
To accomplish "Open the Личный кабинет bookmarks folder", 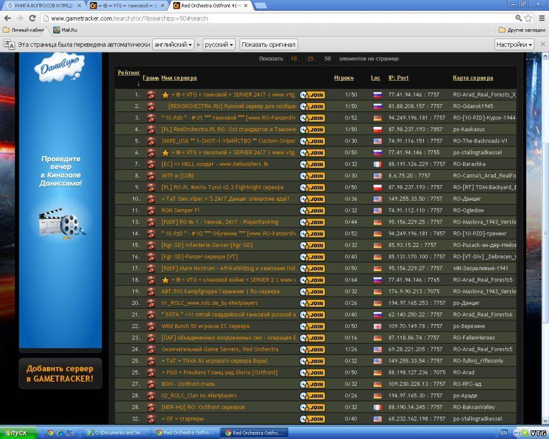I will [x=23, y=30].
